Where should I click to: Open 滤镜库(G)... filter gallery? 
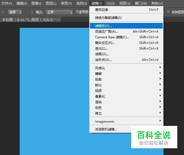coord(126,26)
